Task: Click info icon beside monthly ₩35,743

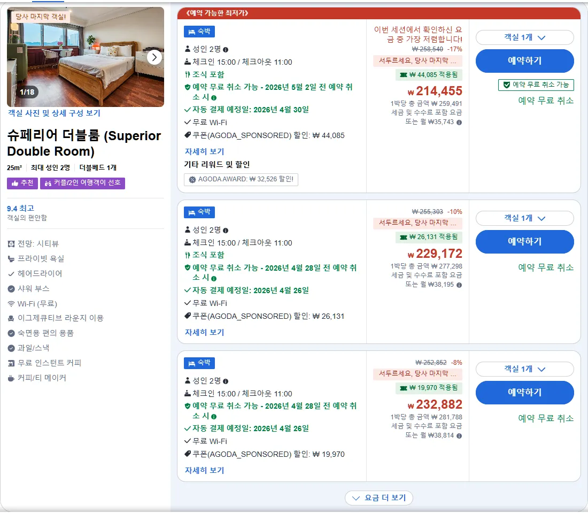Action: pos(459,122)
